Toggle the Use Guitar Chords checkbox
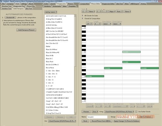This screenshot has height=126, width=162. pyautogui.click(x=136, y=112)
